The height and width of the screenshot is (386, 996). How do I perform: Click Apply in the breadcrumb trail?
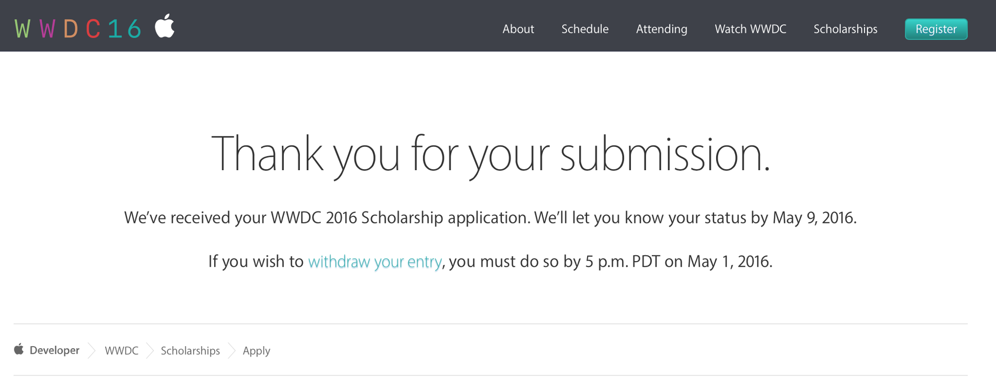pyautogui.click(x=256, y=351)
